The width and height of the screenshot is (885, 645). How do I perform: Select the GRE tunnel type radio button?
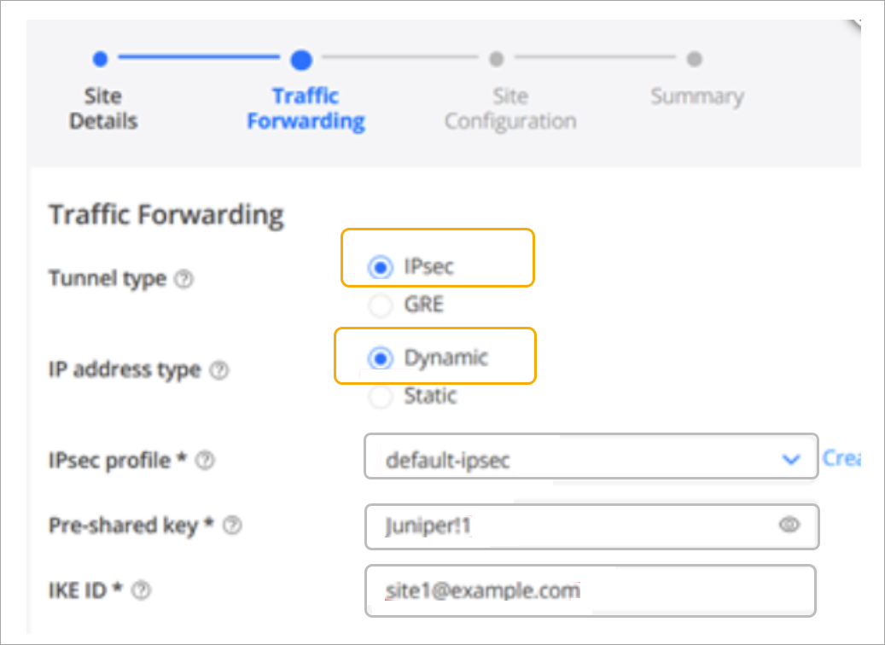pyautogui.click(x=380, y=305)
